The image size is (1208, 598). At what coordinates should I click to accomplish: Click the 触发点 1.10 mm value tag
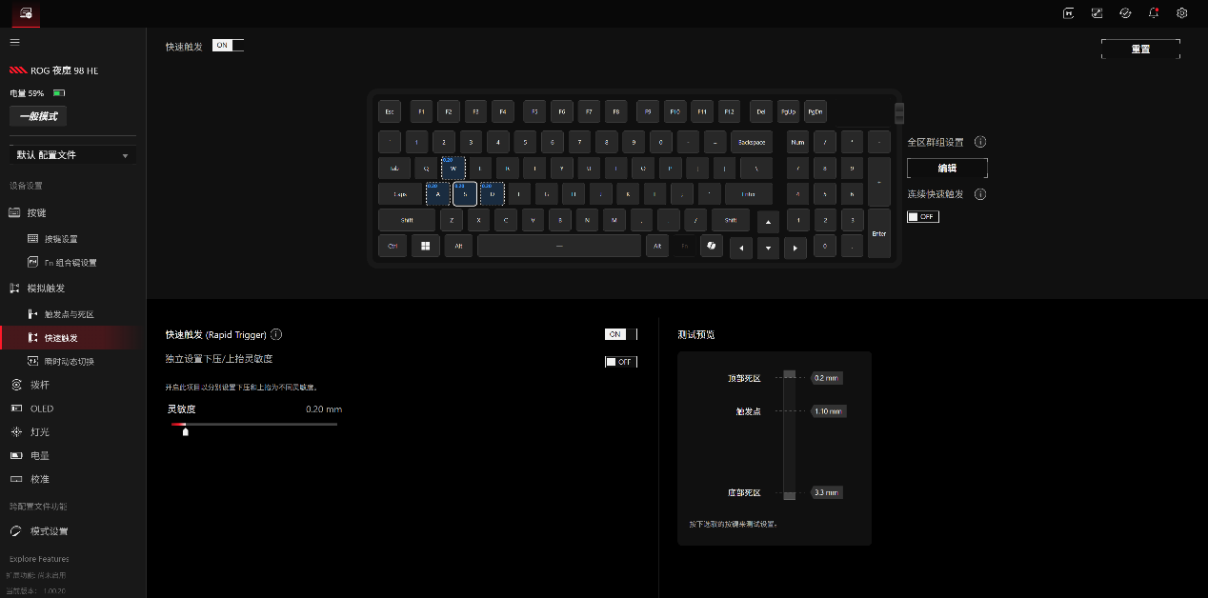[x=829, y=411]
